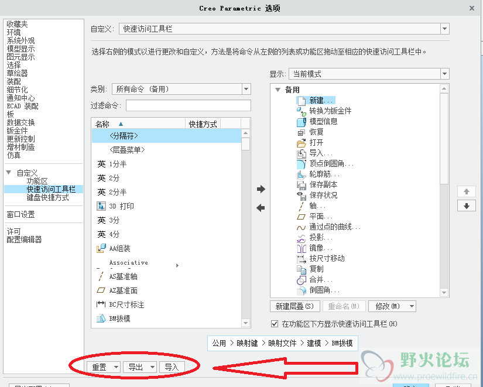
Task: Open the 导出 dropdown arrow
Action: click(152, 367)
